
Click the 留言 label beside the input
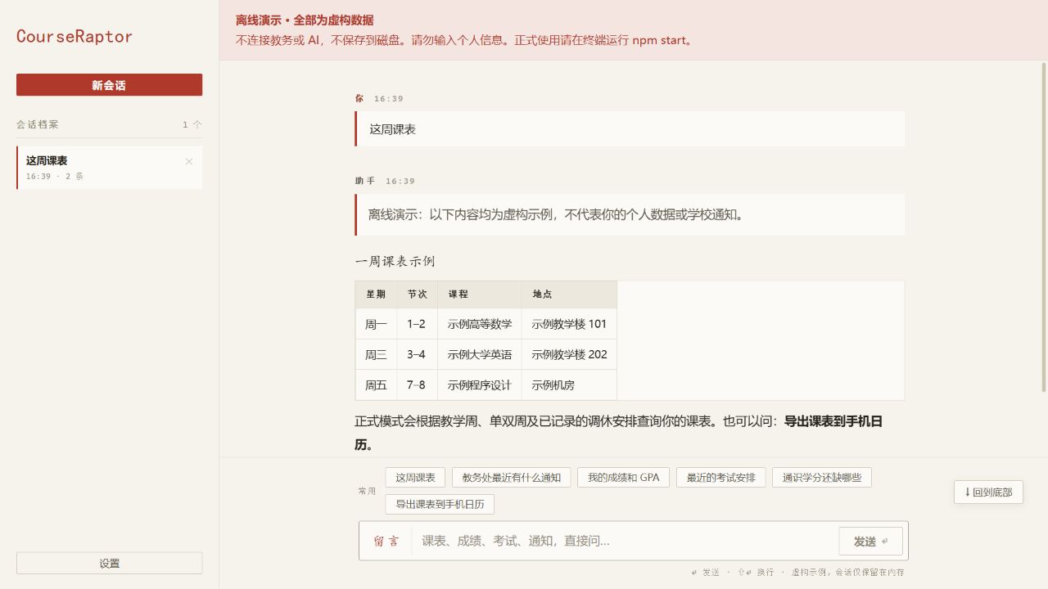(386, 542)
